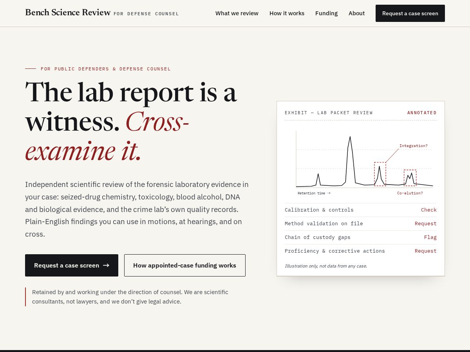Viewport: 470px width, 352px height.
Task: Click the Independent scientific review paragraph
Action: [x=137, y=209]
